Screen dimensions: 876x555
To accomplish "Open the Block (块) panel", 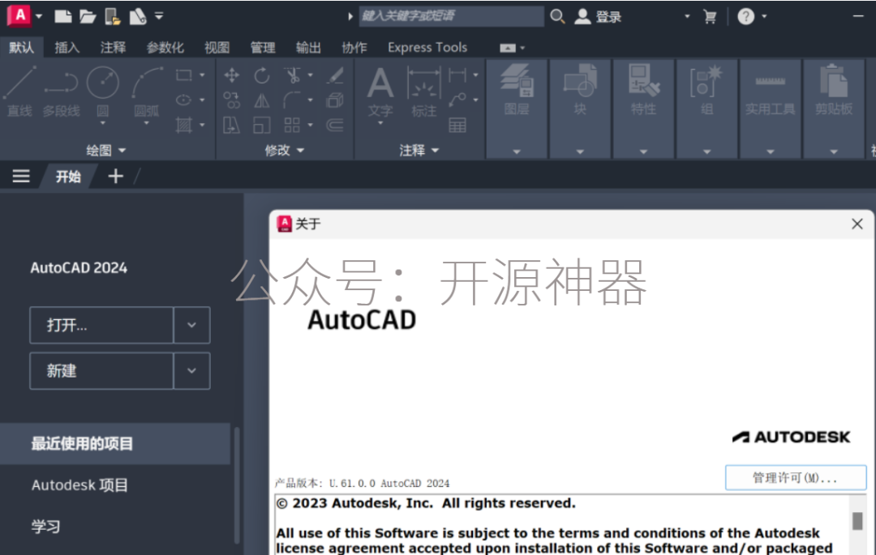I will click(x=580, y=109).
